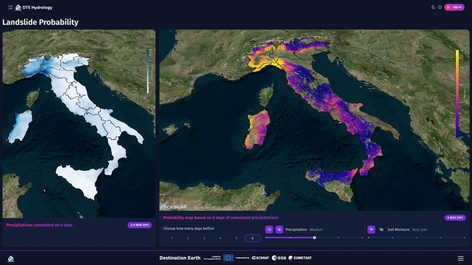Show the Soil Moisture layer via its eye toggle
The width and height of the screenshot is (472, 265).
(381, 229)
